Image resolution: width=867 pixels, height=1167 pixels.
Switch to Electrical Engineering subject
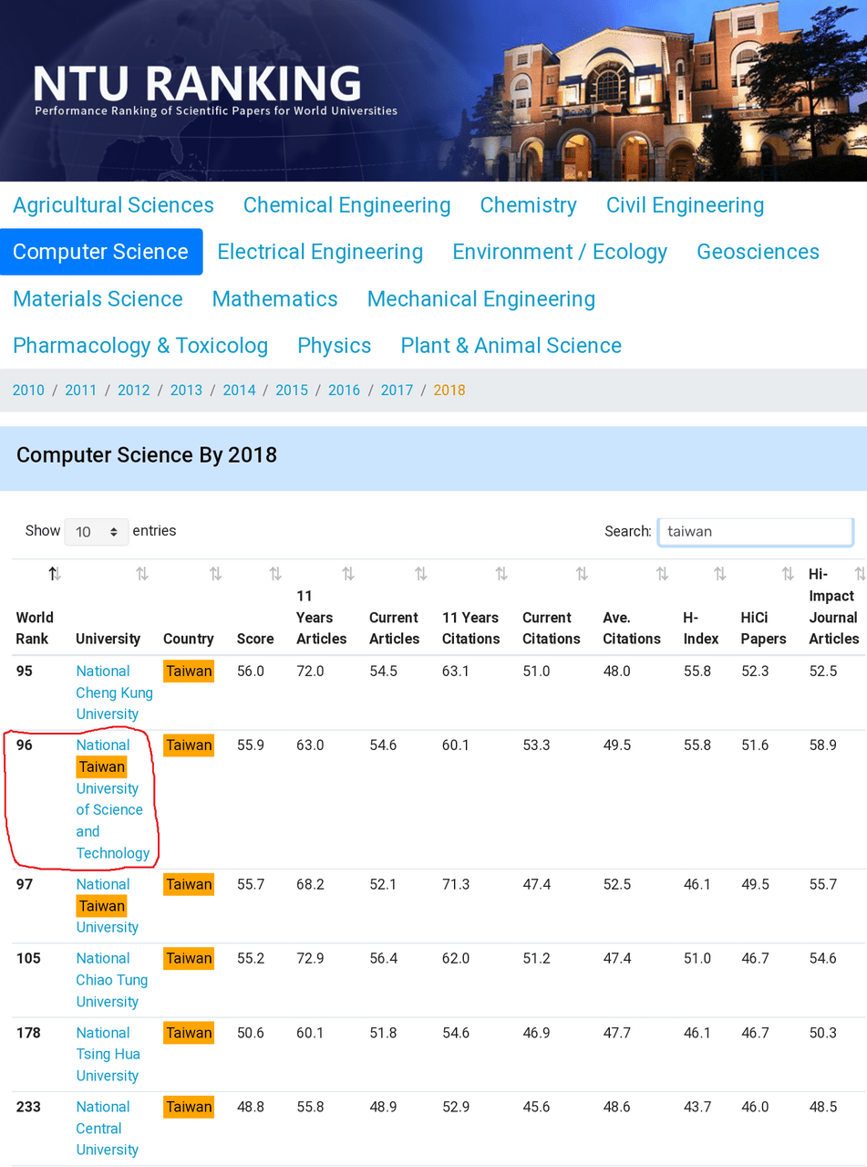click(320, 252)
